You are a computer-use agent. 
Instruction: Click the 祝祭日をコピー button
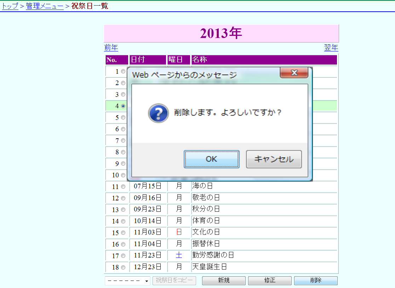pos(174,281)
